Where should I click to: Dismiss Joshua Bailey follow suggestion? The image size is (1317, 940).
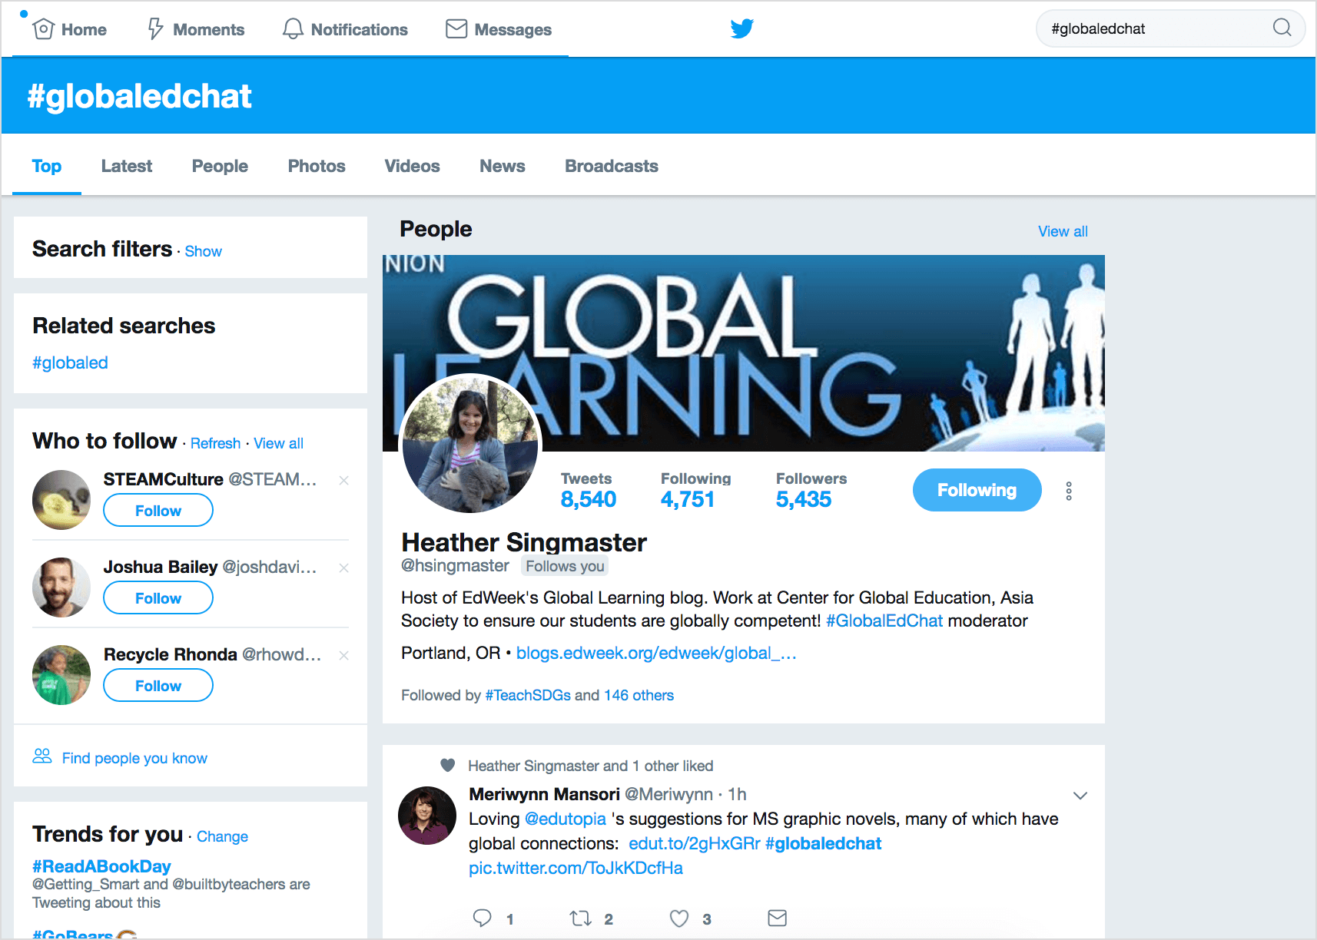coord(344,568)
